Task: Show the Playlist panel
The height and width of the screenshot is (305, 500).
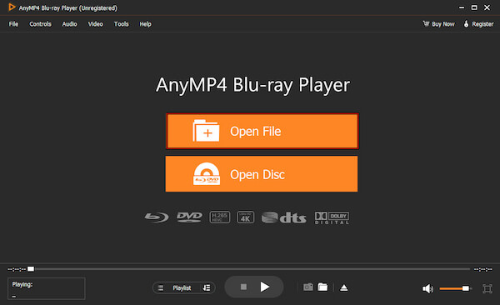Action: tap(182, 287)
